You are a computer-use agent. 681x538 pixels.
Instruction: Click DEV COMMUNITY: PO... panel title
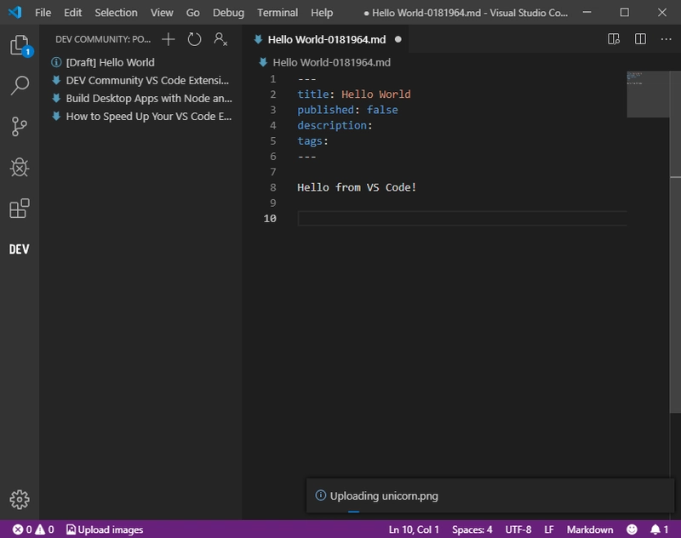pos(103,39)
